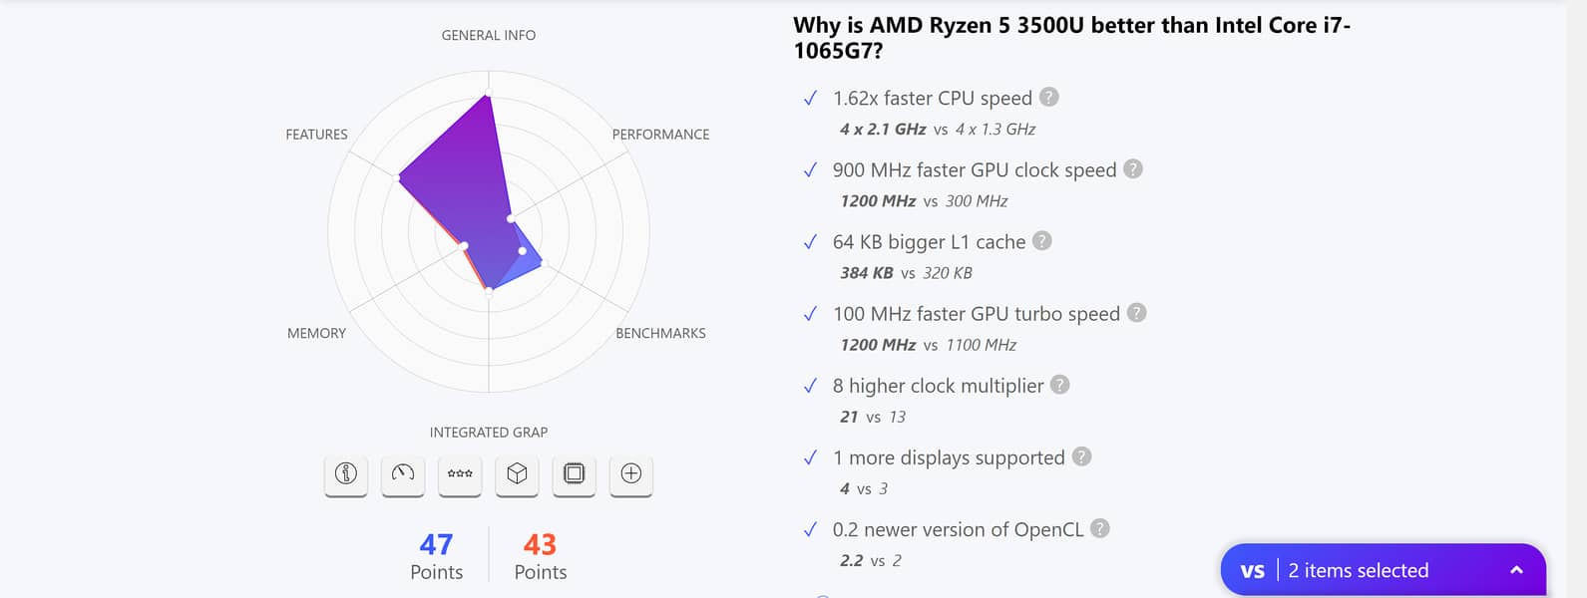Open help next to GPU turbo speed
The image size is (1587, 598).
coord(1137,313)
